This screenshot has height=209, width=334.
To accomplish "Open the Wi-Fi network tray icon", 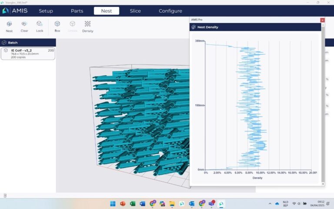I will coord(294,204).
